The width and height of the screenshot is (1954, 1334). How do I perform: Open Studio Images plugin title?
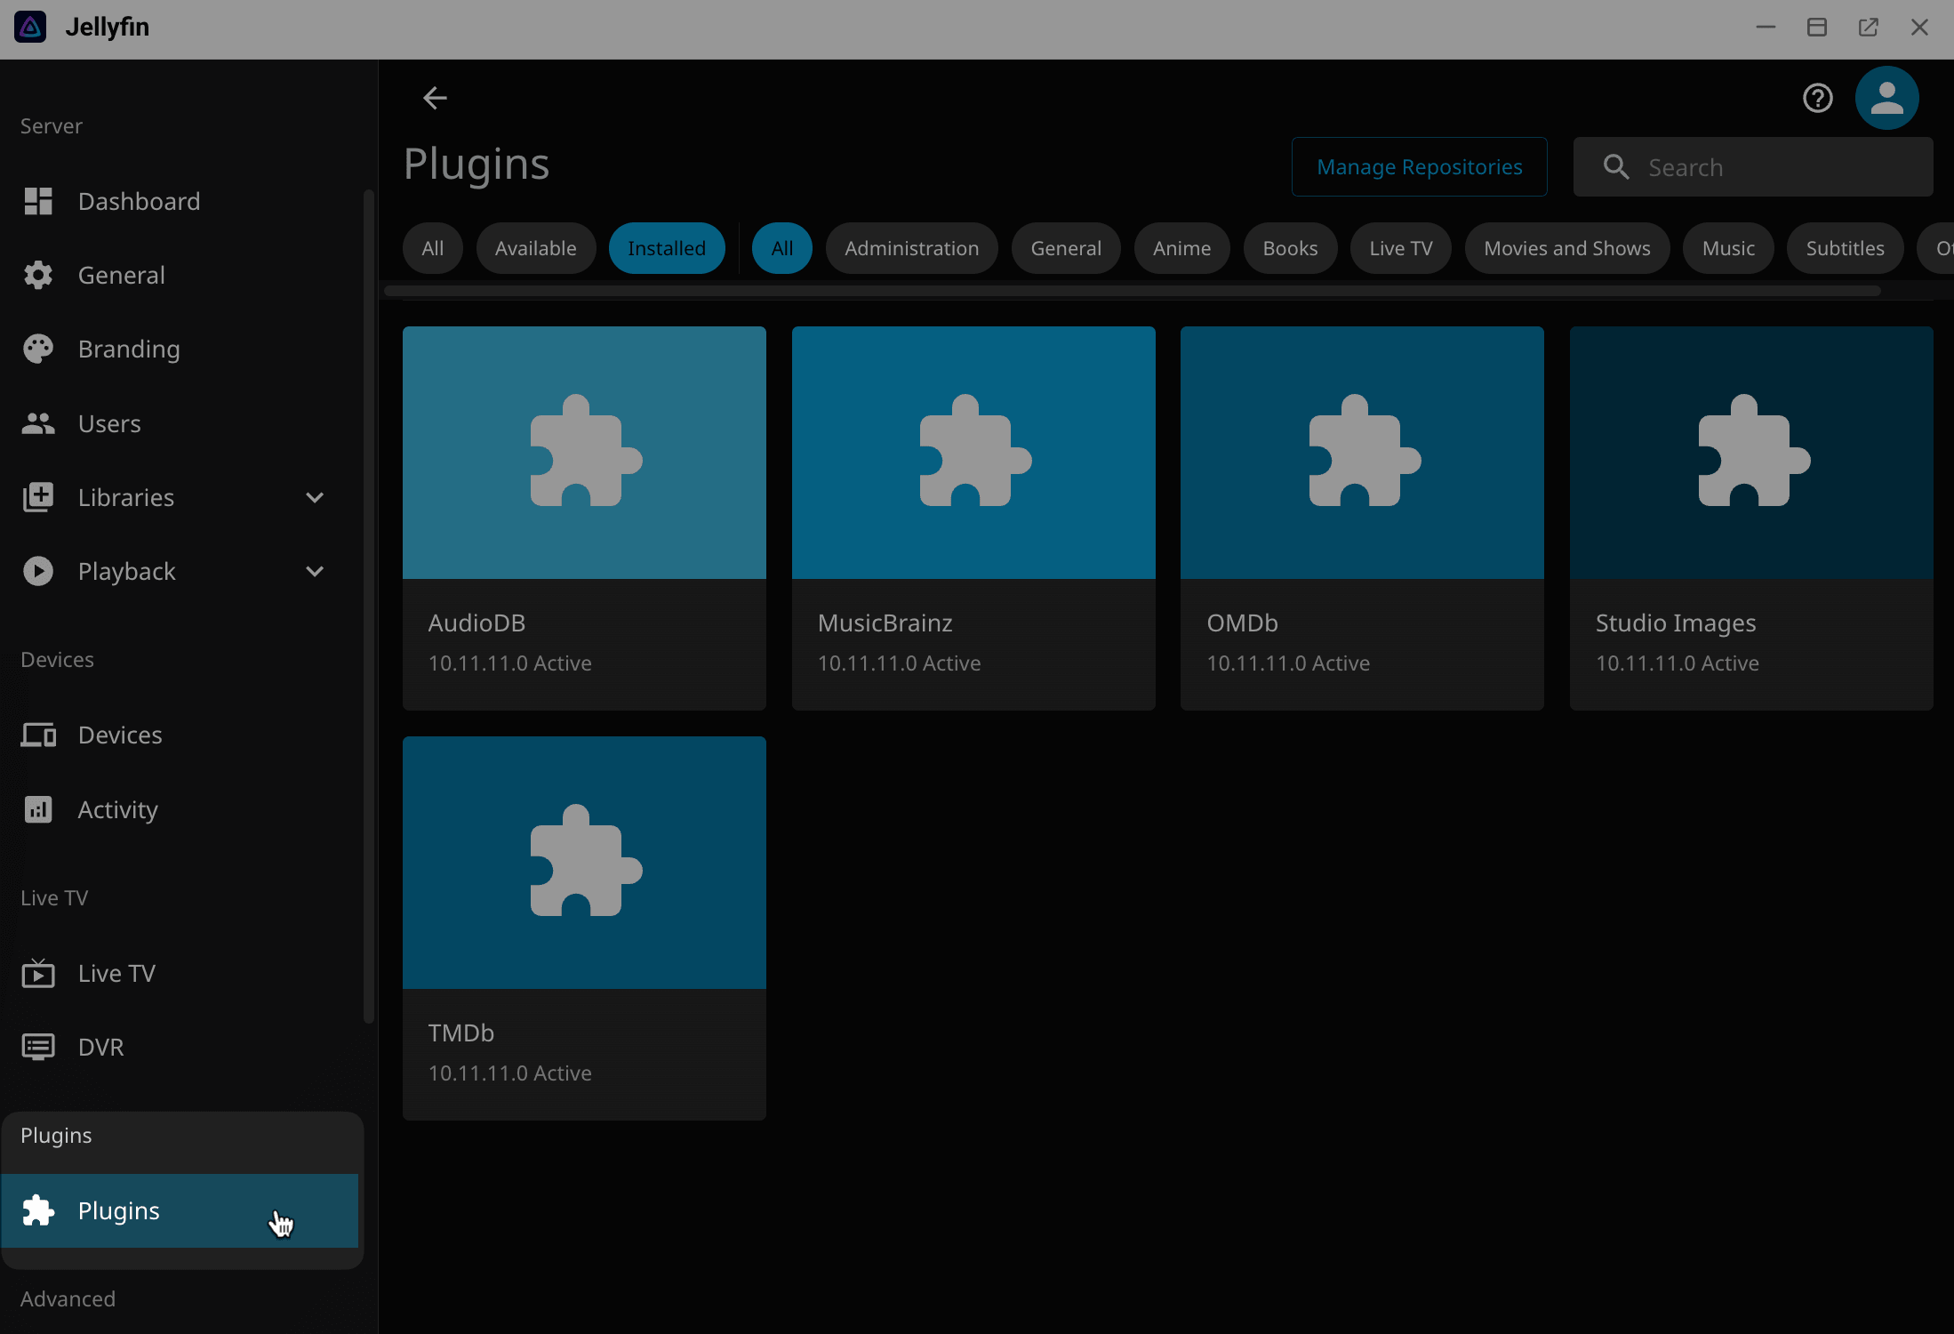click(x=1676, y=623)
